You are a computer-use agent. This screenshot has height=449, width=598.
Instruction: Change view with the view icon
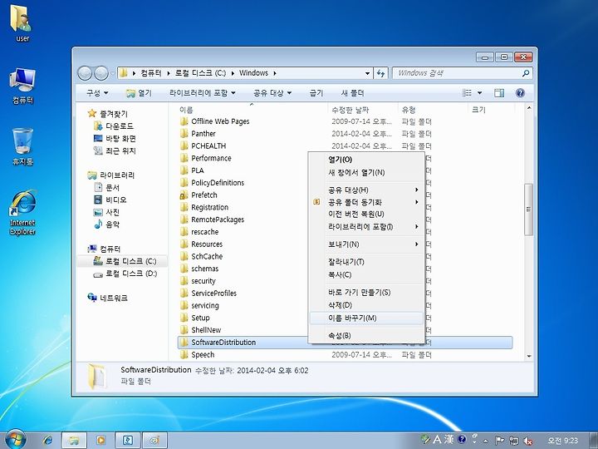467,93
